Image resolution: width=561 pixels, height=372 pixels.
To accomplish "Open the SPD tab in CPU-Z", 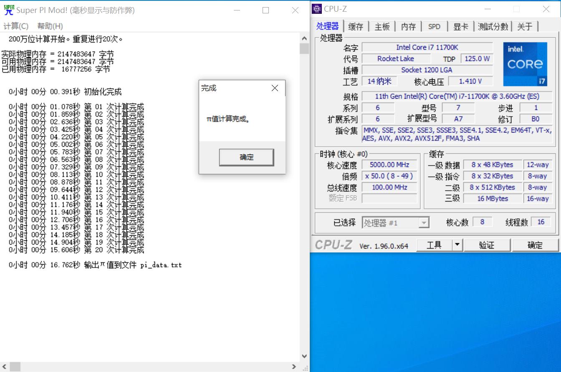I will pos(434,26).
